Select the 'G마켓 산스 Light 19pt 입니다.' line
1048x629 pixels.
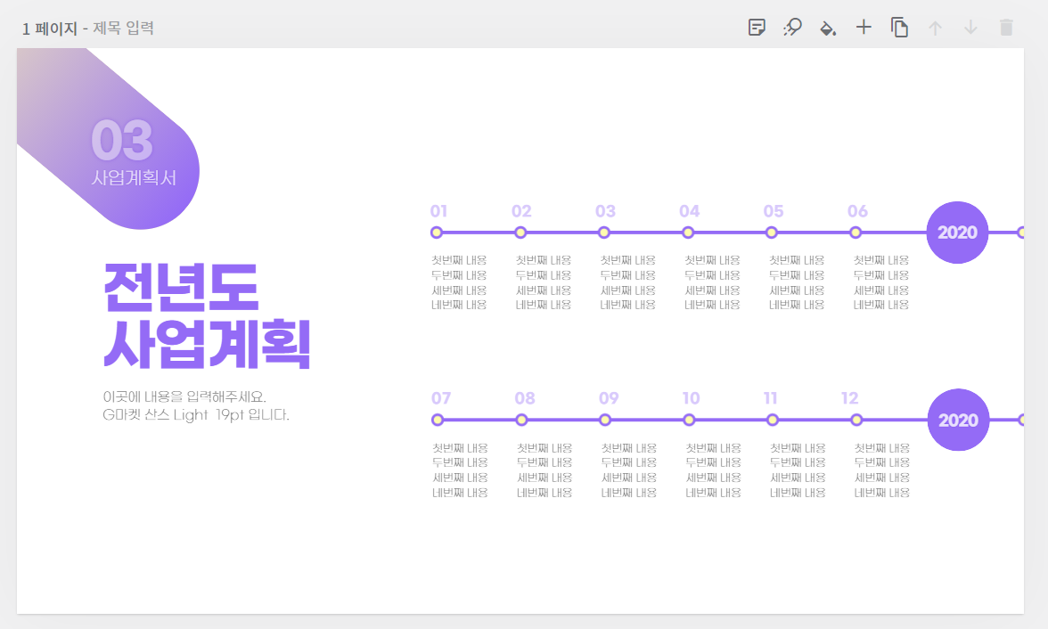(x=196, y=415)
